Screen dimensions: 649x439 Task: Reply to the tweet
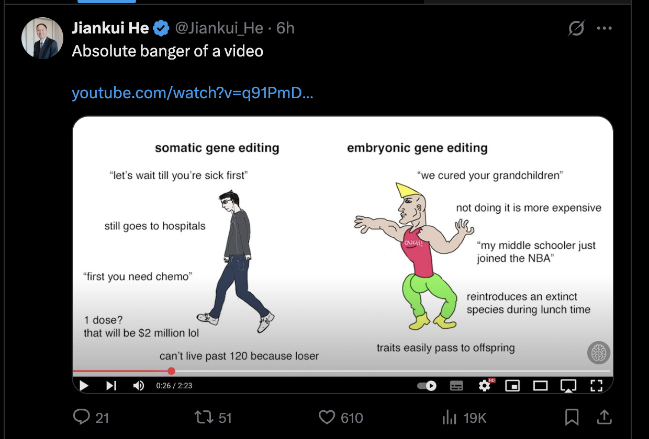91,417
